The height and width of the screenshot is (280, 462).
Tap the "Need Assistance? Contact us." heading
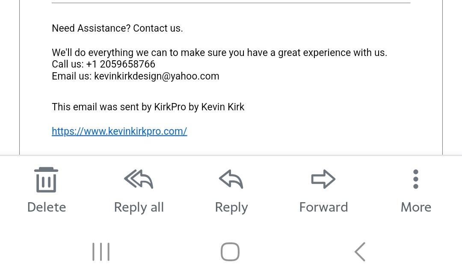117,28
